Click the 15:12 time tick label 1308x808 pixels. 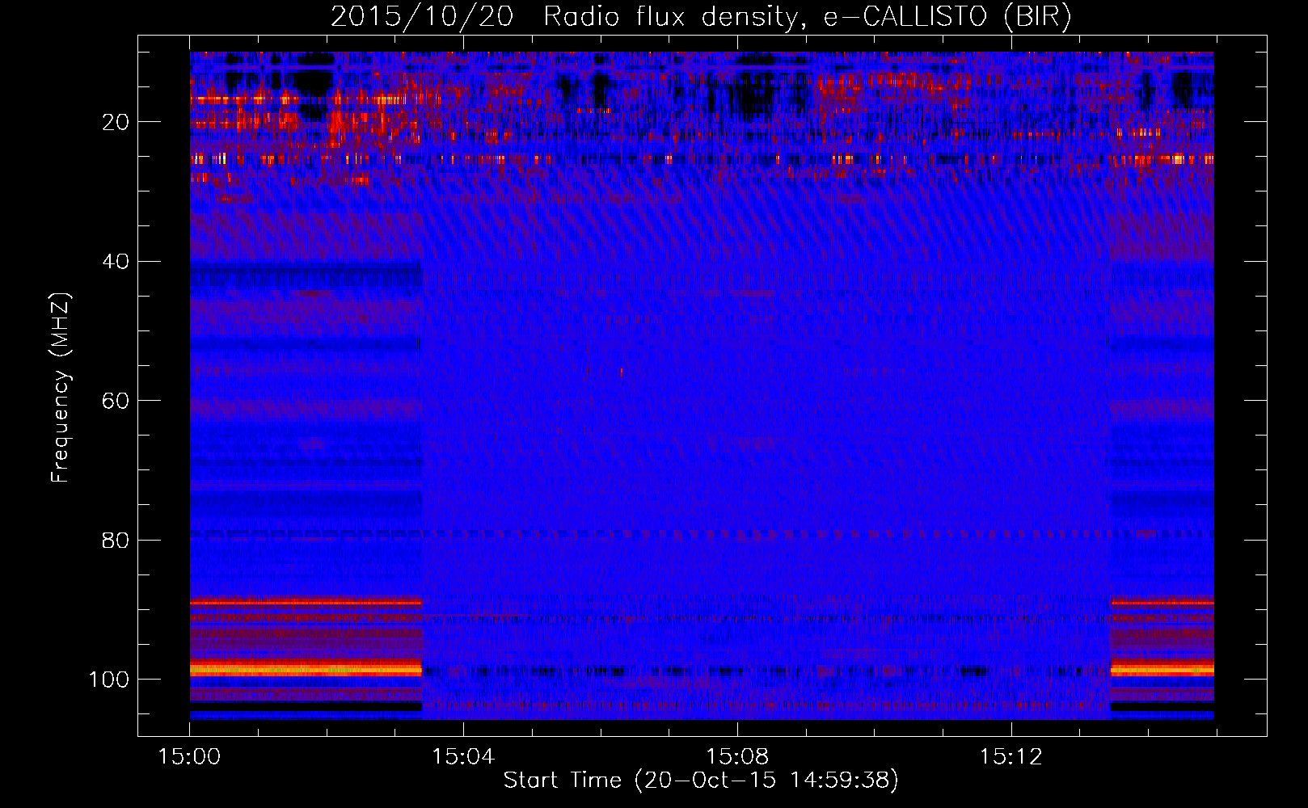coord(1011,757)
